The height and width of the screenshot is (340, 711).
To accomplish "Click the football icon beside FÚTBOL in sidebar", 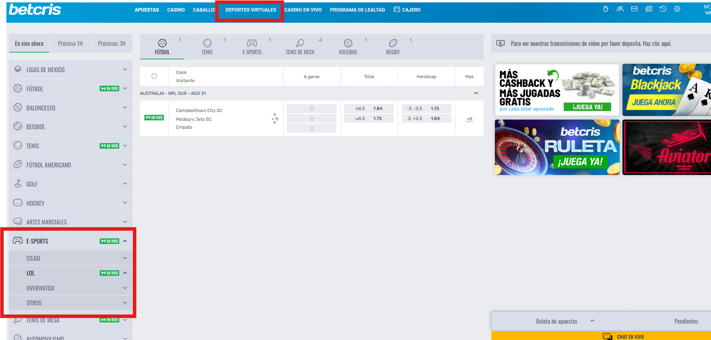I will click(x=18, y=88).
